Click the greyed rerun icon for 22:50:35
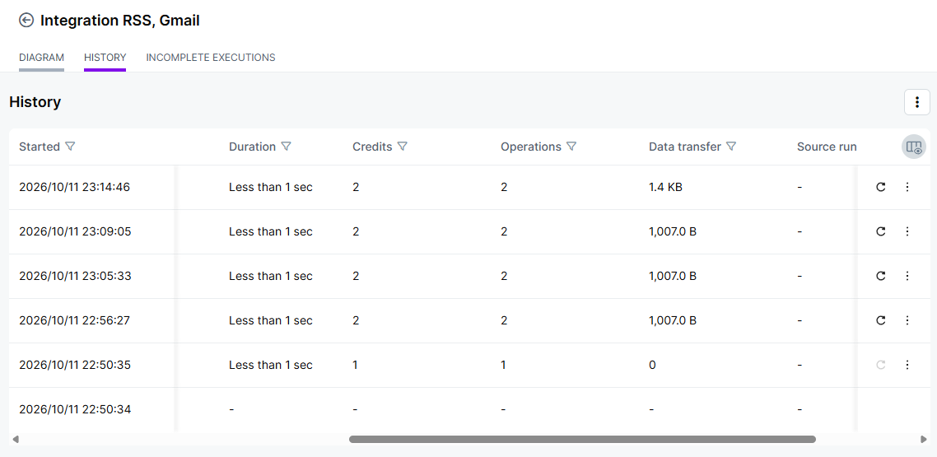The width and height of the screenshot is (937, 457). click(880, 365)
